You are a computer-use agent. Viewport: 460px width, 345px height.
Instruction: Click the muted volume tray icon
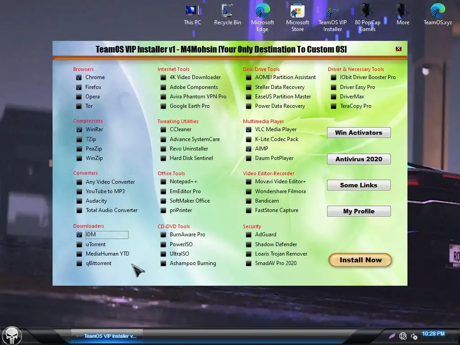tap(414, 336)
